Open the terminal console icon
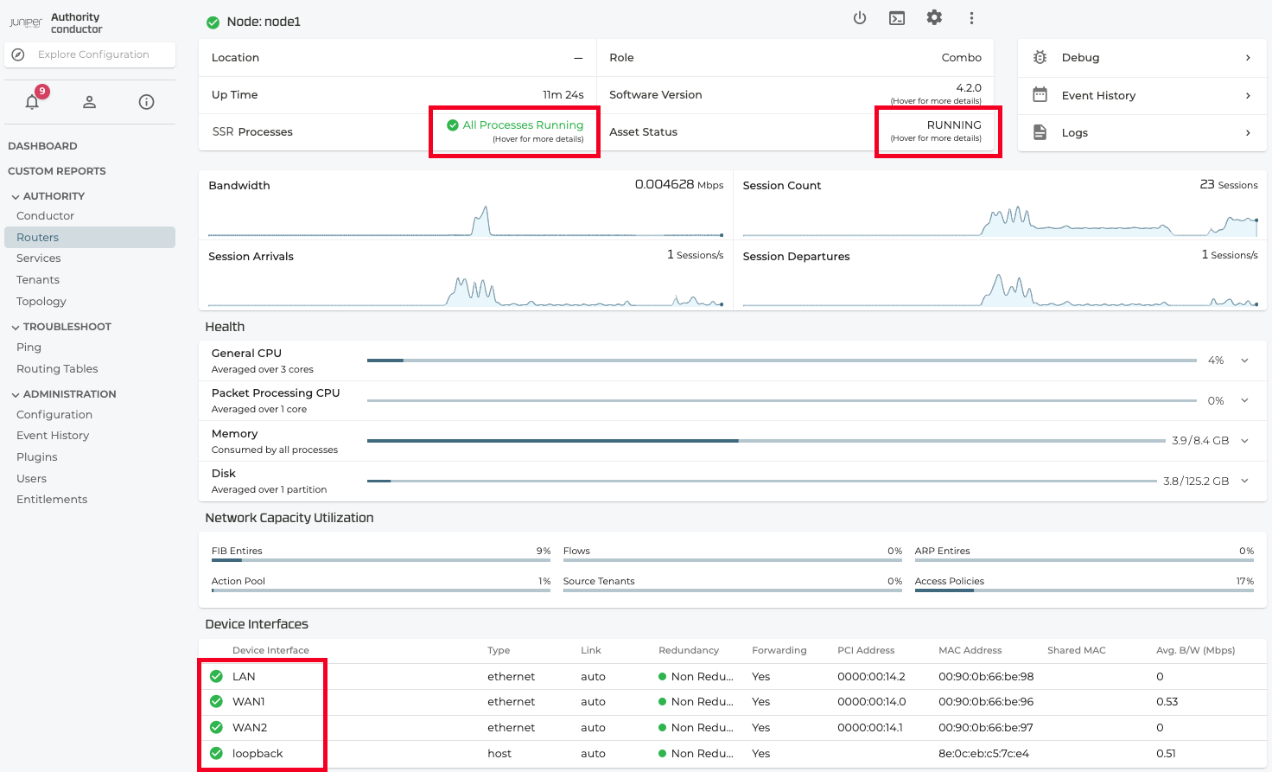Image resolution: width=1272 pixels, height=772 pixels. (x=897, y=18)
